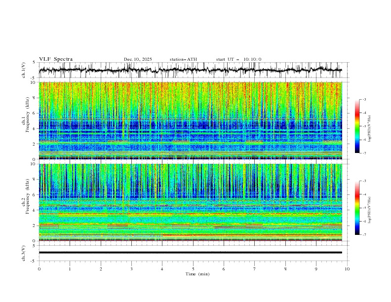This screenshot has height=302, width=391.
Task: Click the 'ch.1(V)' waveform axis label
Action: [24, 70]
